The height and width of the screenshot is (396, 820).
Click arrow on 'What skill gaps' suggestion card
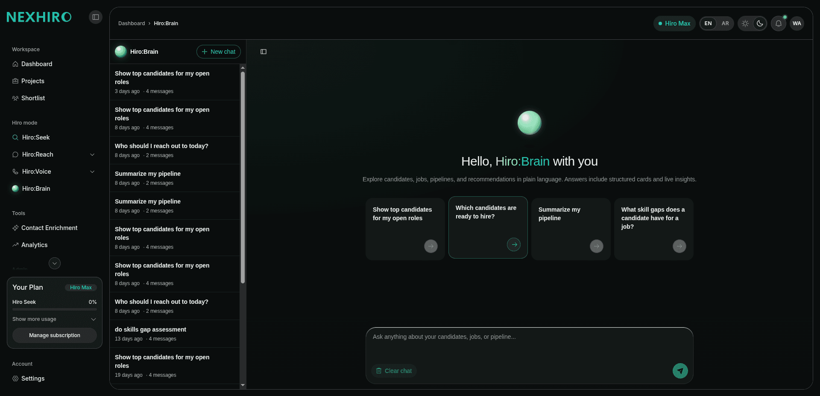(679, 246)
